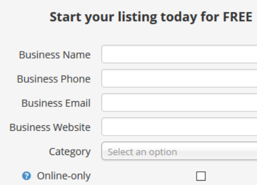Image resolution: width=257 pixels, height=185 pixels.
Task: Tick the Online-only checkbox
Action: [201, 176]
